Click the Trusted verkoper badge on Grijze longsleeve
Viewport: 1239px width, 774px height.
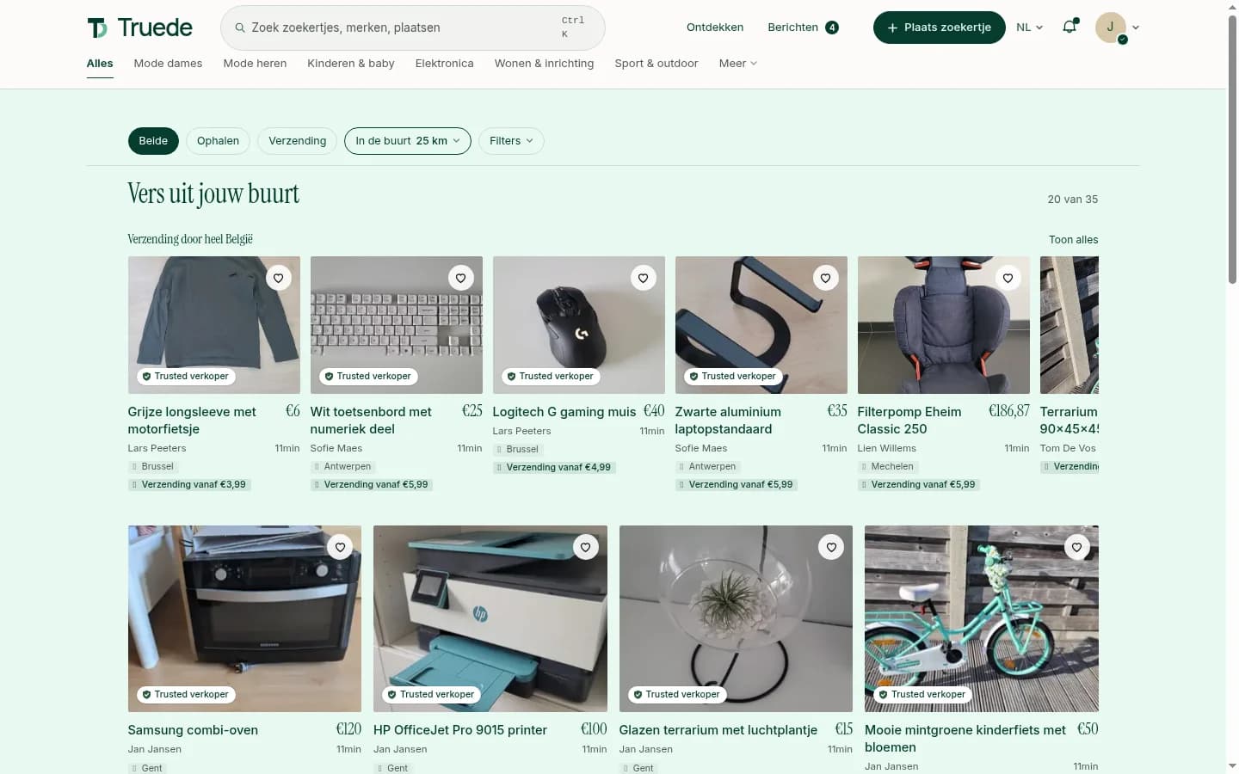[186, 377]
